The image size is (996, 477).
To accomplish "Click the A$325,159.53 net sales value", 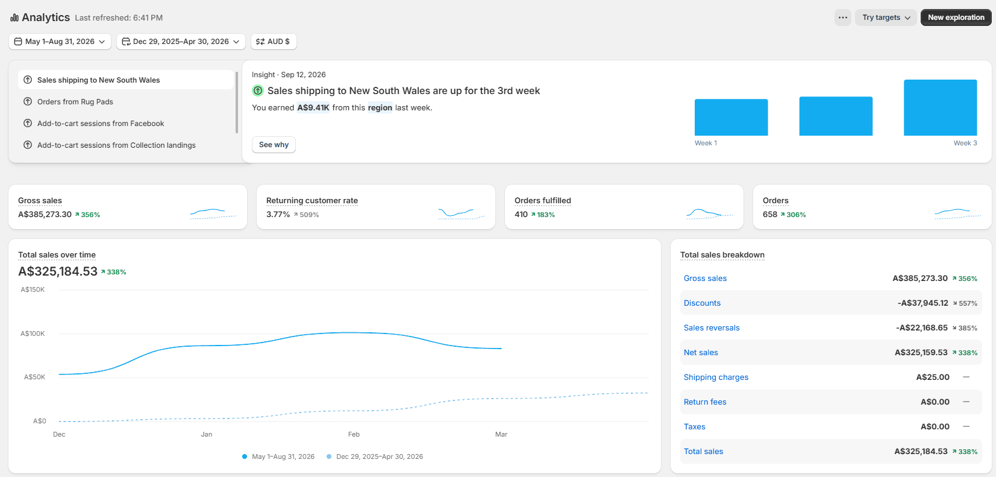I will pyautogui.click(x=921, y=353).
